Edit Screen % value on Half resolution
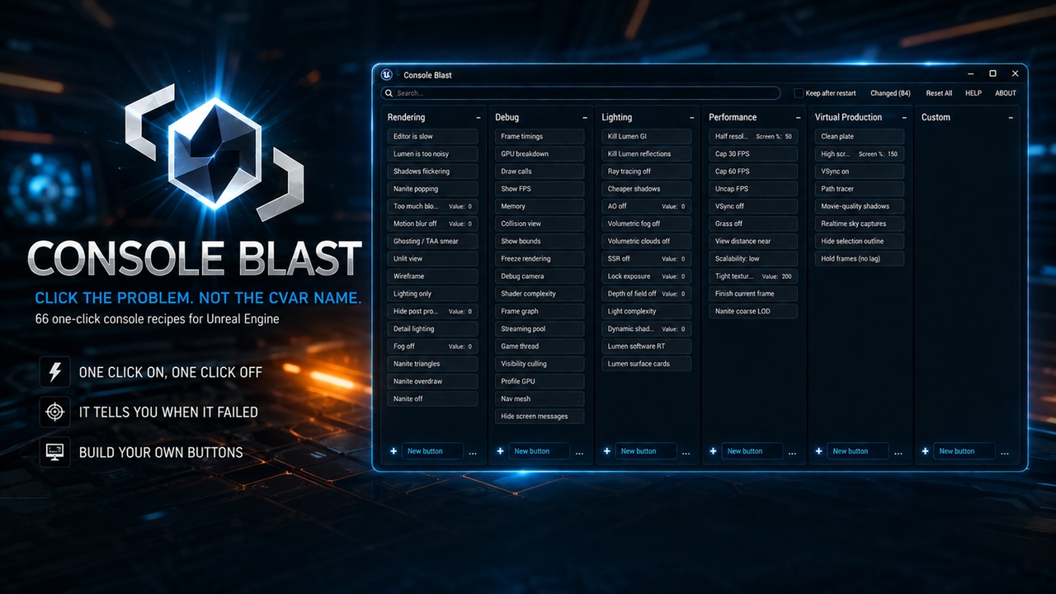The height and width of the screenshot is (594, 1056). (x=787, y=136)
